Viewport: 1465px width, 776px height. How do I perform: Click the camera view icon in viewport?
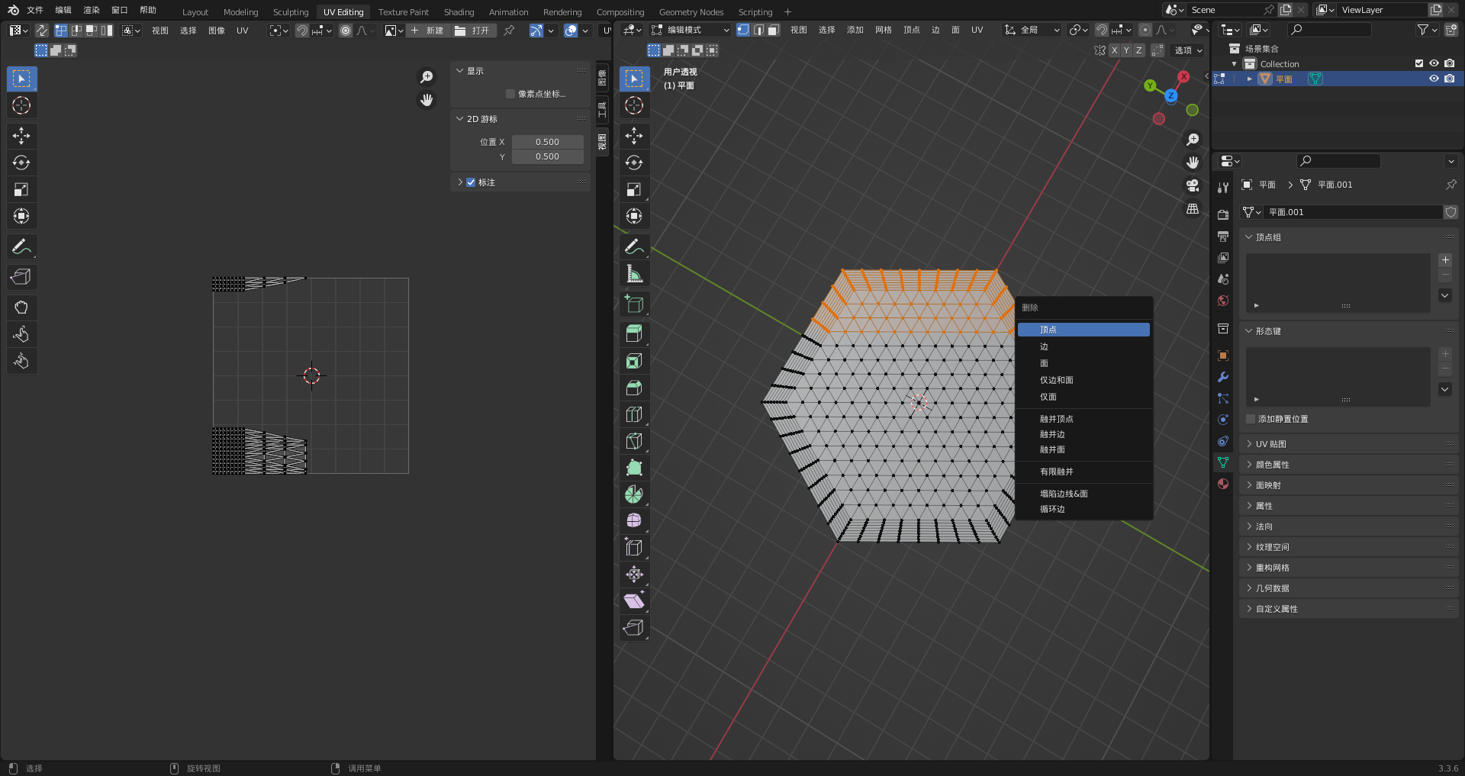(1193, 185)
